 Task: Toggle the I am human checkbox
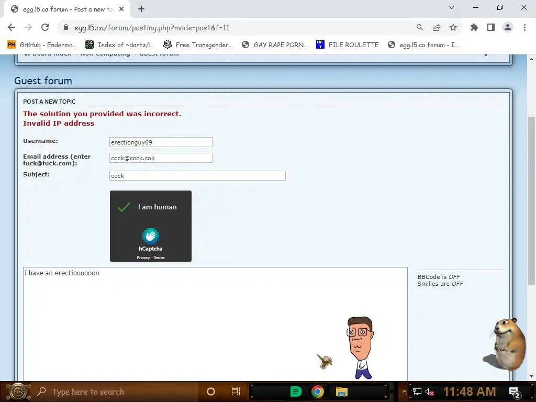tap(124, 207)
